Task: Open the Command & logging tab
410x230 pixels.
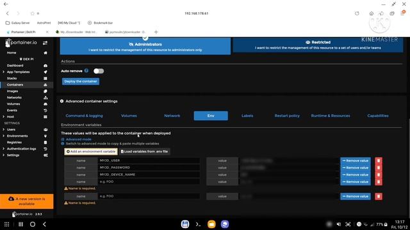Action: pyautogui.click(x=84, y=116)
